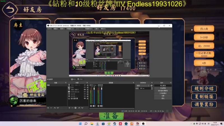Pop out the Scene Transitions dock using its header icon
Screen dimensions: 224x126
152,83
